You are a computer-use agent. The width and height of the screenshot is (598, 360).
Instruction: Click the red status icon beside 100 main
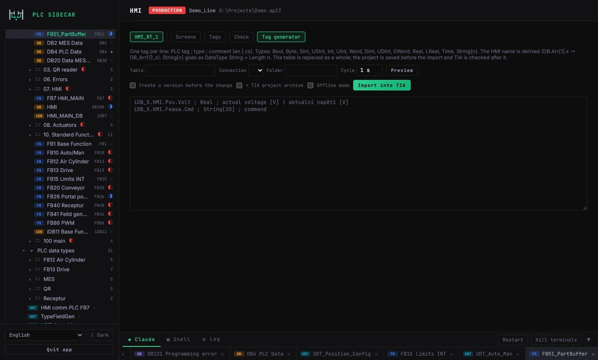pyautogui.click(x=71, y=241)
